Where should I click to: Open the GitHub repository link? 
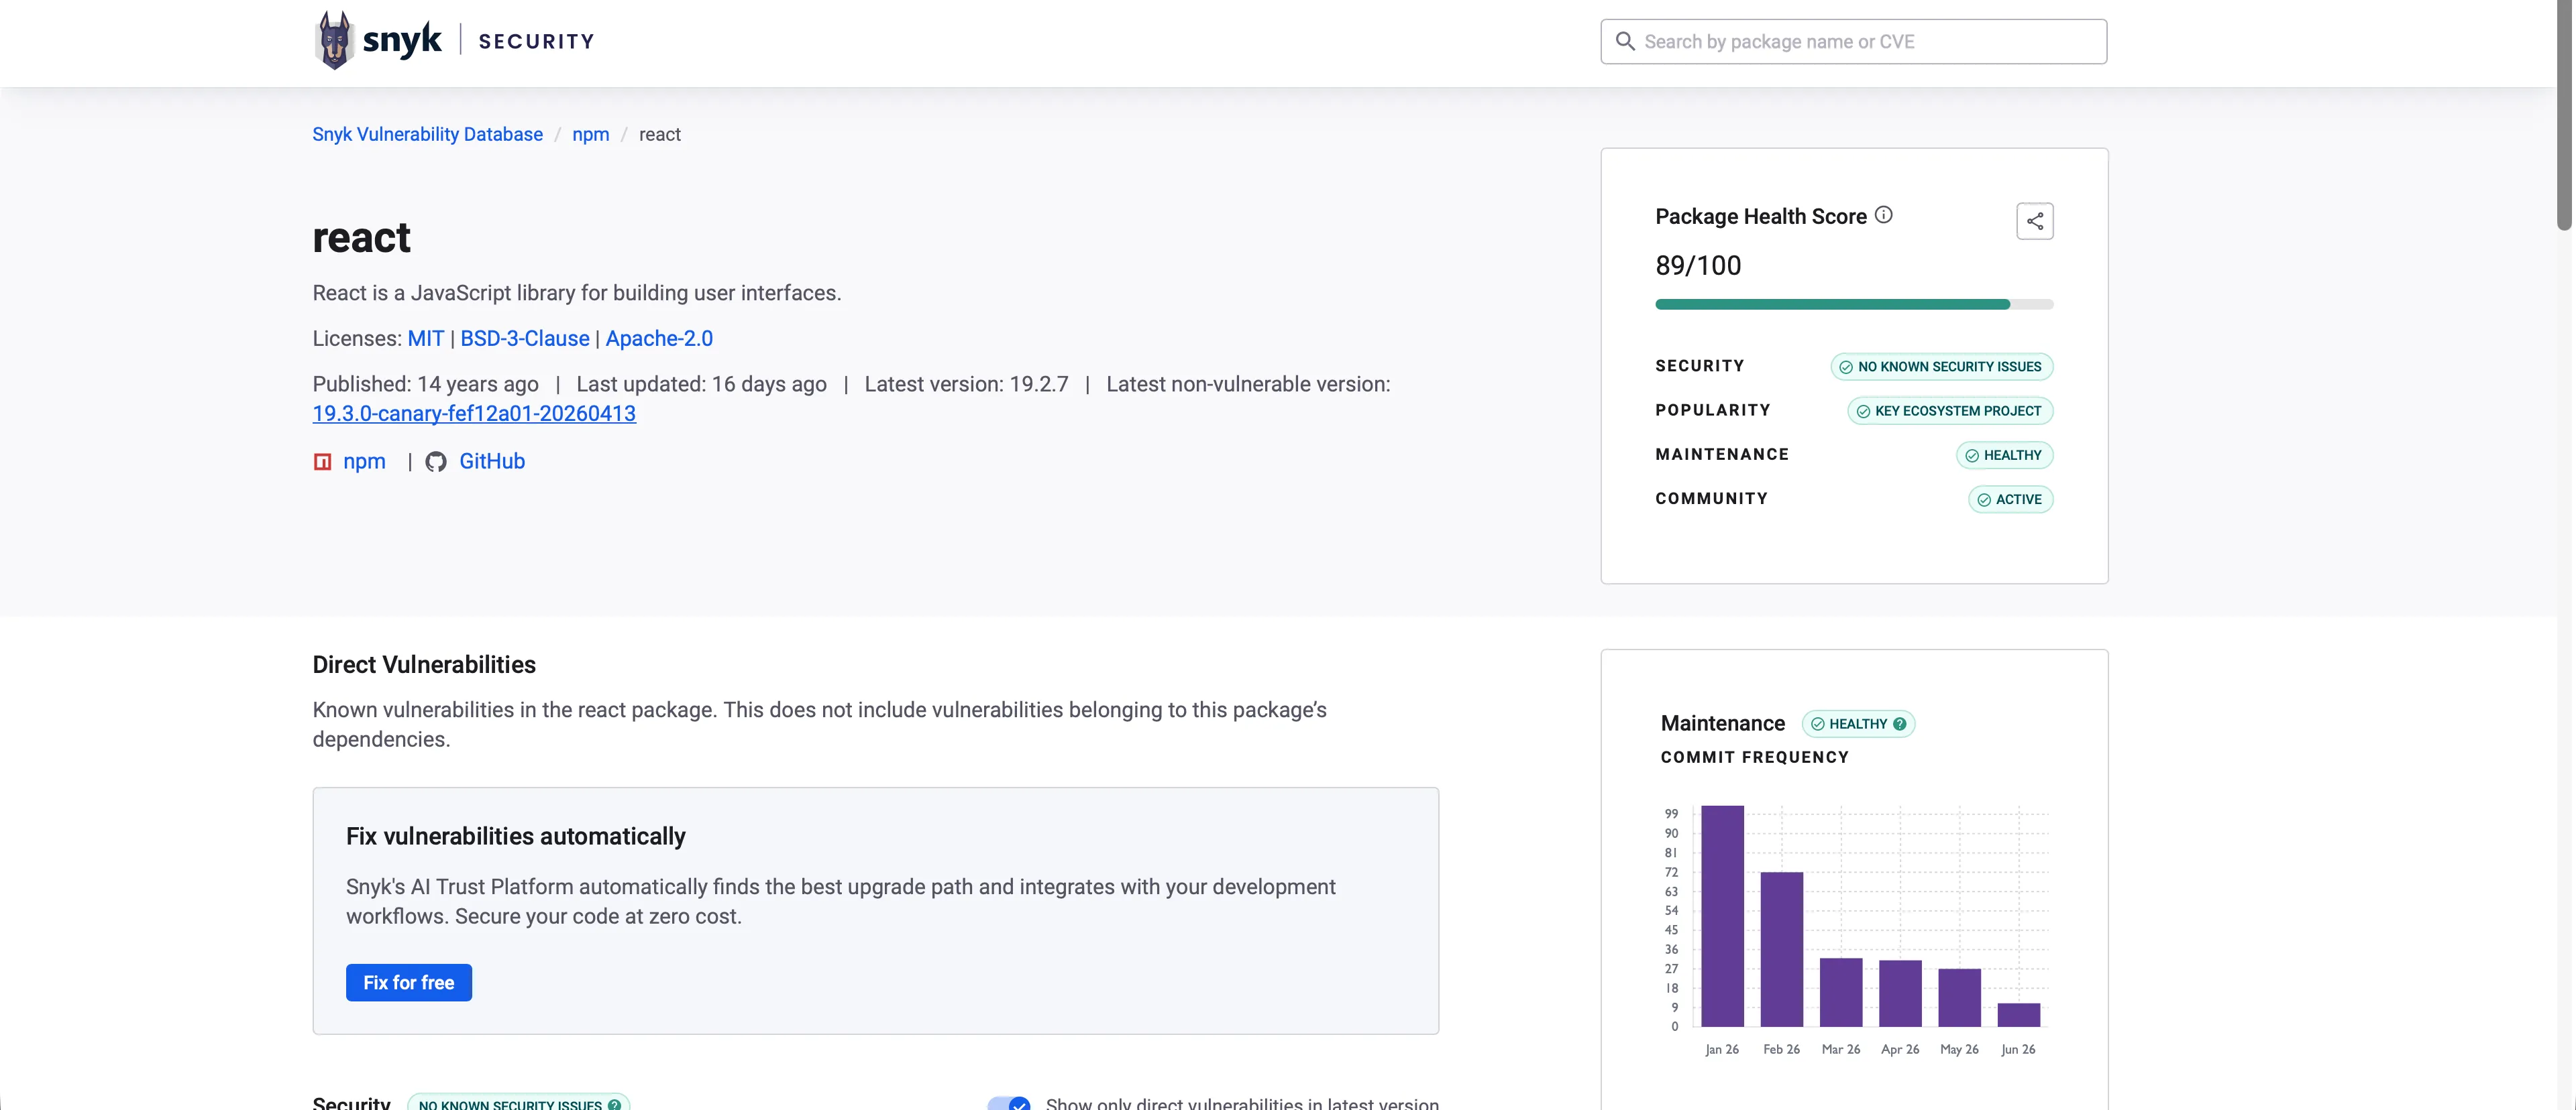[492, 462]
